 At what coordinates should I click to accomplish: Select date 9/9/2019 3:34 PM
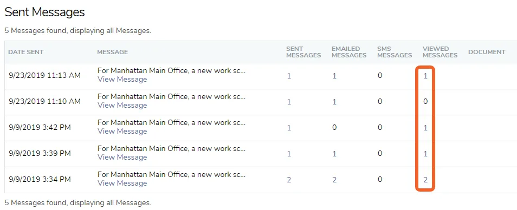coord(40,179)
